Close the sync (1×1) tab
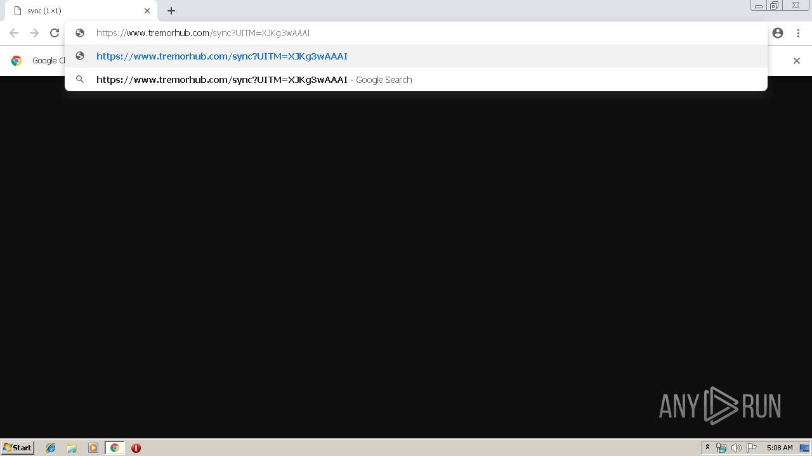812x456 pixels. (147, 11)
